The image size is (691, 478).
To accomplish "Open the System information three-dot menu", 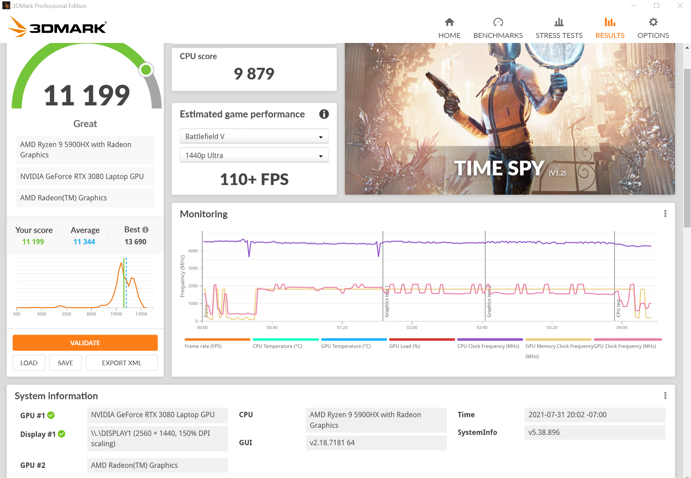I will 665,396.
